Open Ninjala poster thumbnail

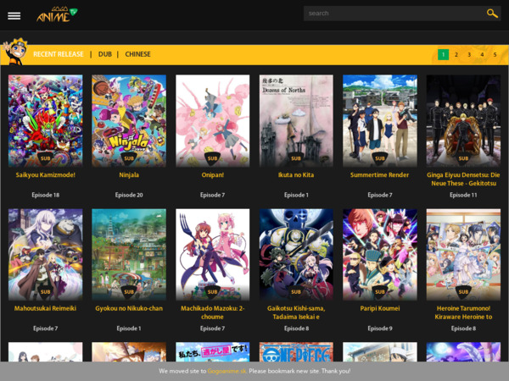[x=129, y=121]
